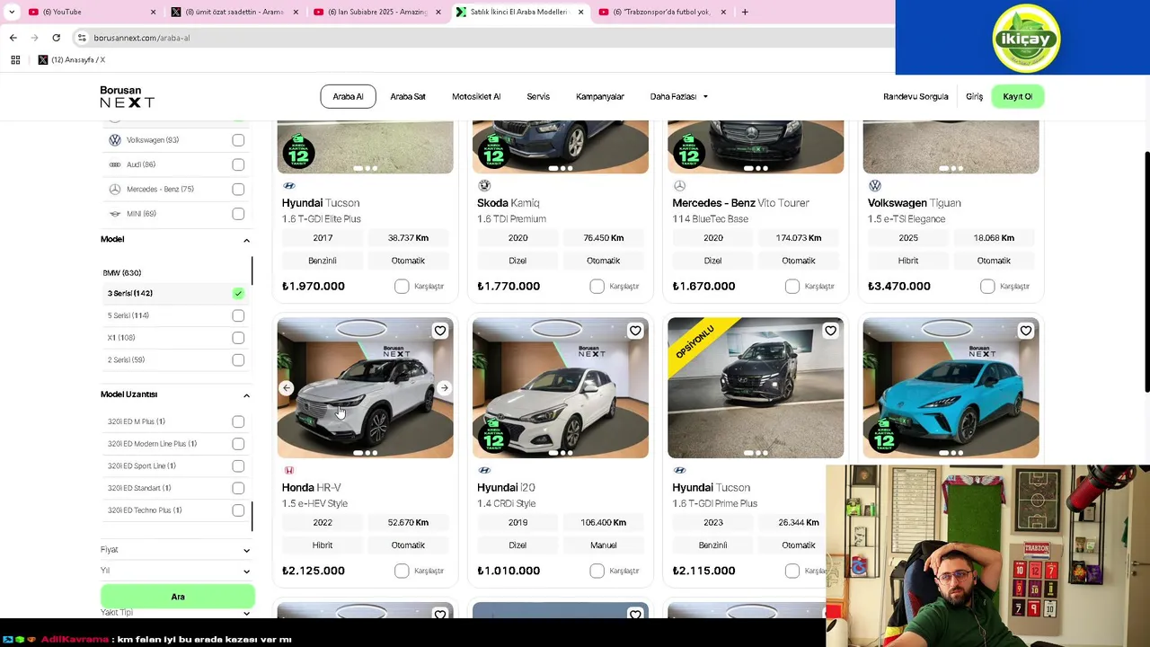
Task: Switch to the ümit özat saadettin tab
Action: pos(235,12)
